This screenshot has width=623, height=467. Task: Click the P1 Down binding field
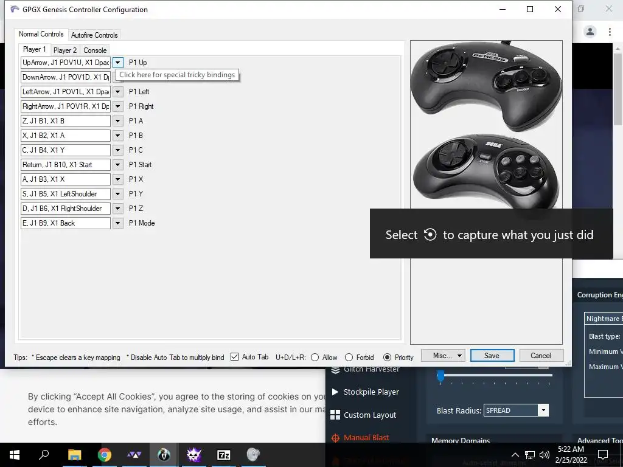click(66, 77)
